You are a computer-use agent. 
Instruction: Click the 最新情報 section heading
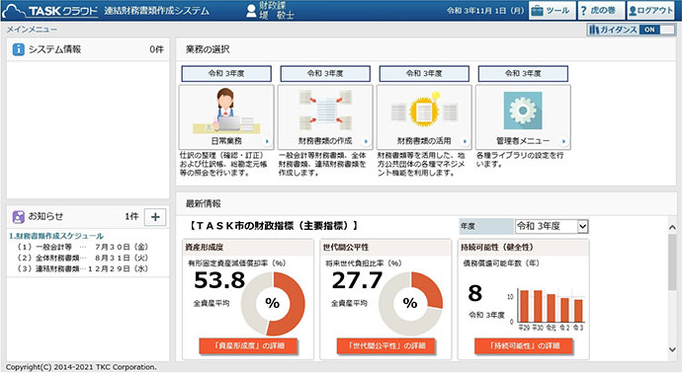(x=204, y=203)
